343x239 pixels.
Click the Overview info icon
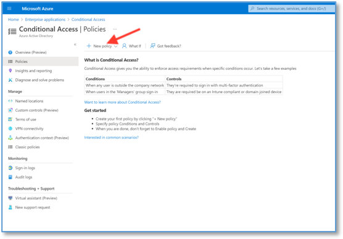coord(10,52)
